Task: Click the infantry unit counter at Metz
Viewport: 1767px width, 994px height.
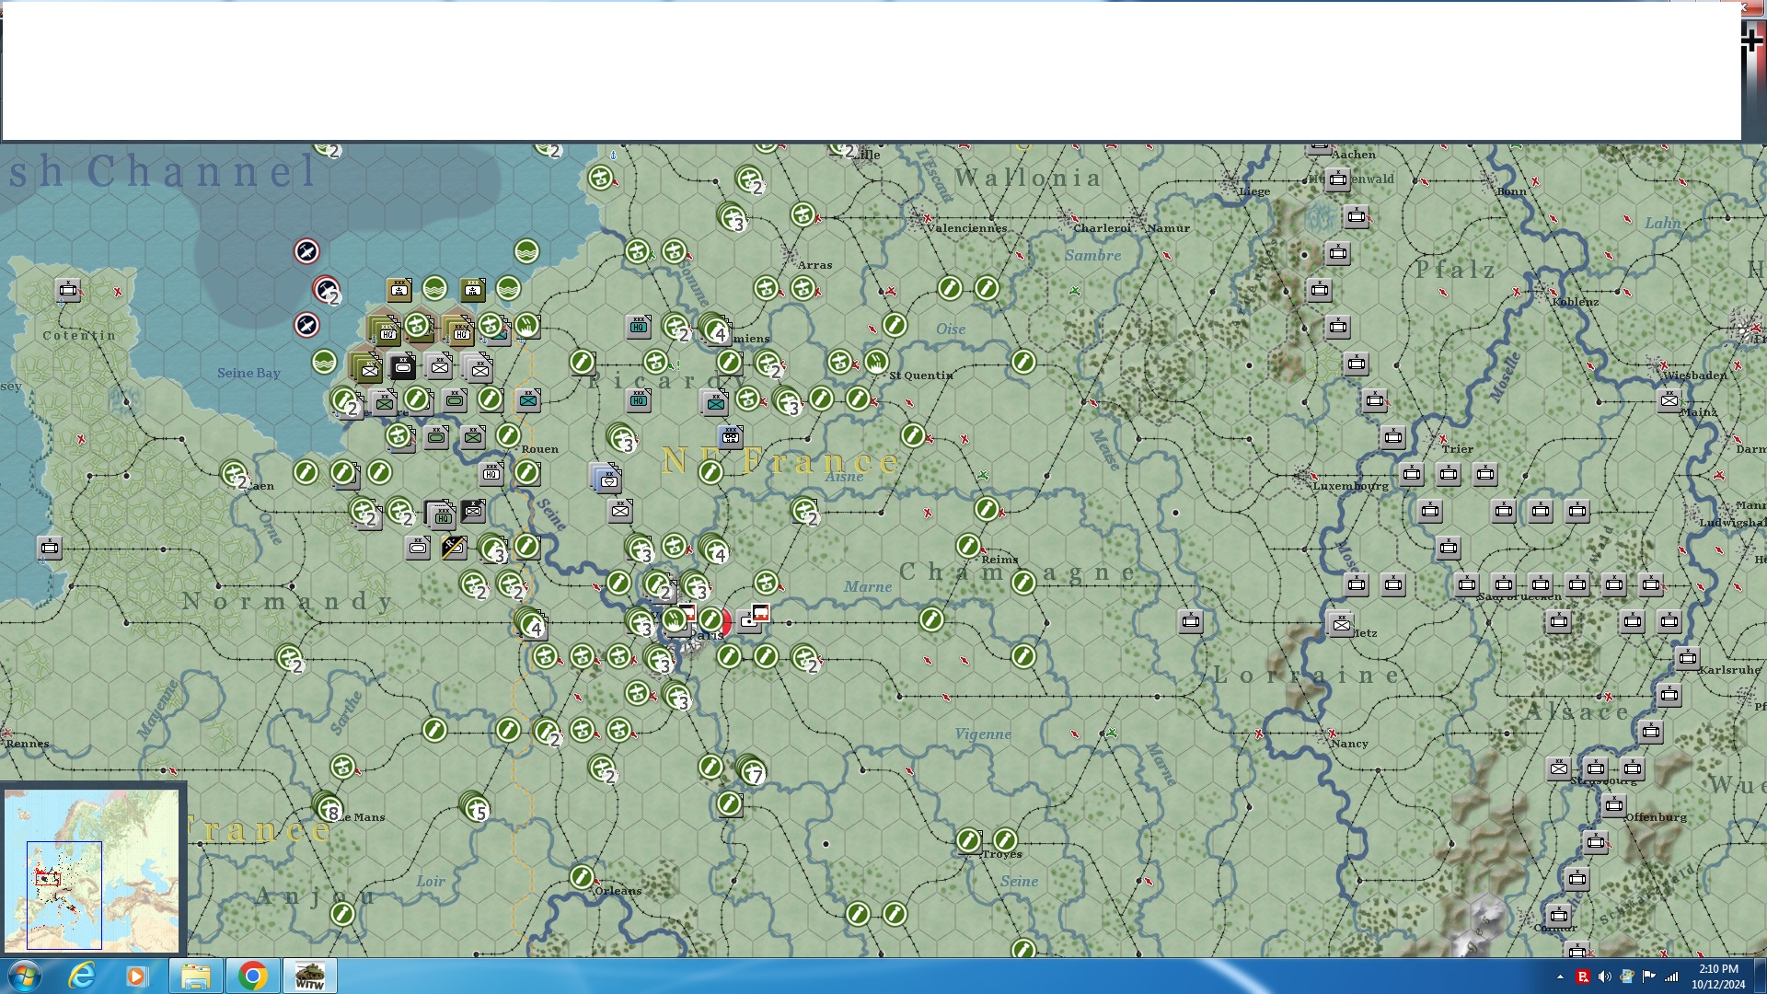Action: pyautogui.click(x=1341, y=625)
